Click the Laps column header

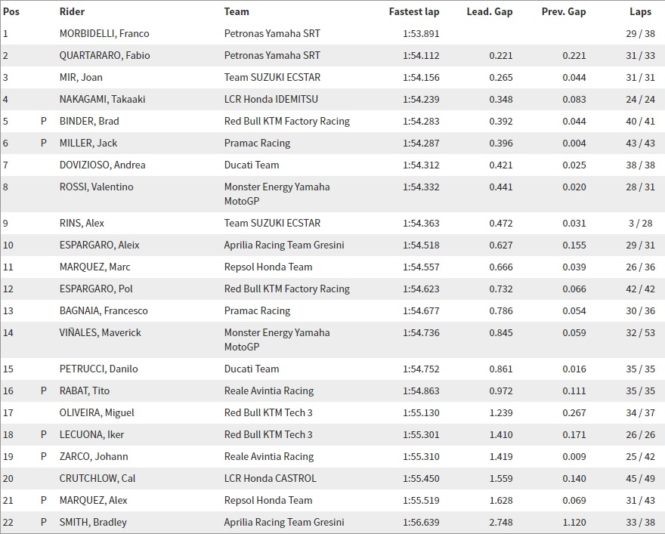[640, 11]
